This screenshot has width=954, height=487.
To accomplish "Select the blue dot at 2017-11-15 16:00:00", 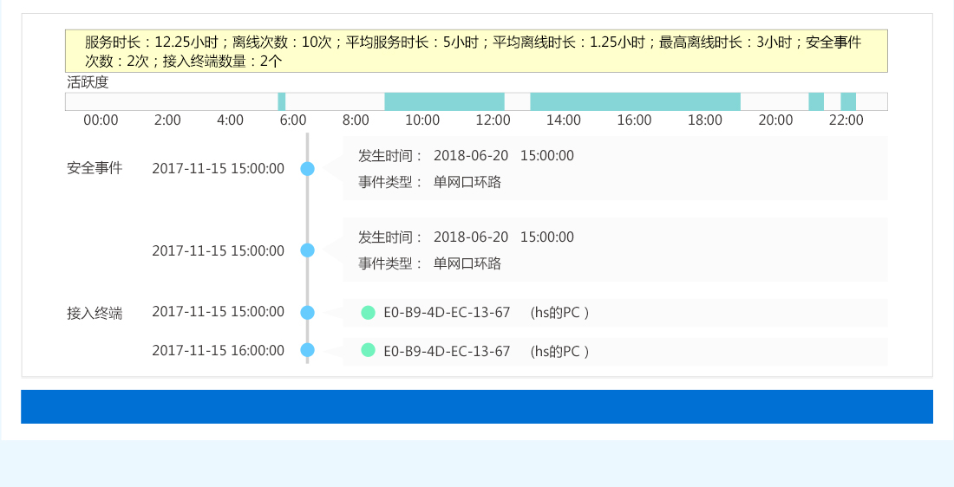I will 307,350.
